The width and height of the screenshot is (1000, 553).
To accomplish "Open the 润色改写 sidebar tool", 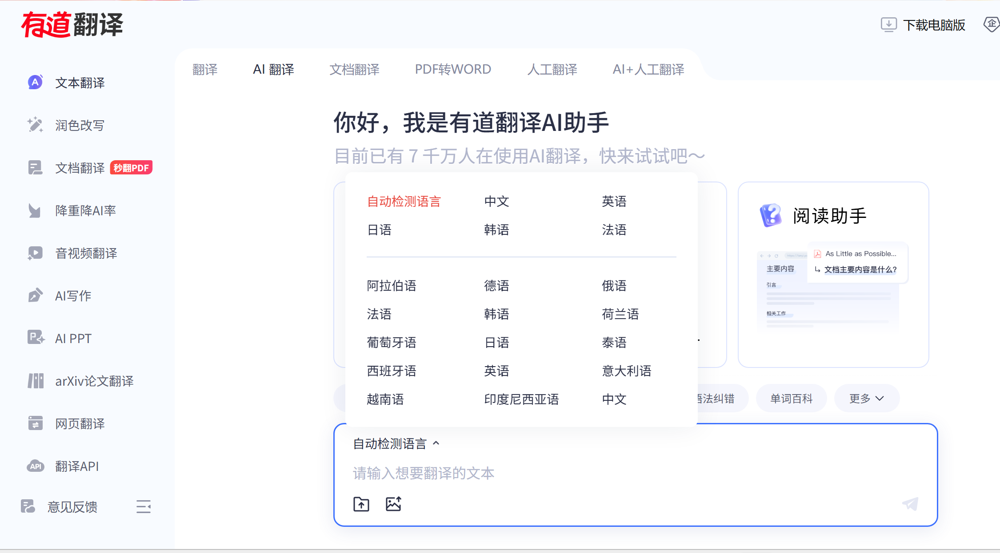I will [79, 125].
